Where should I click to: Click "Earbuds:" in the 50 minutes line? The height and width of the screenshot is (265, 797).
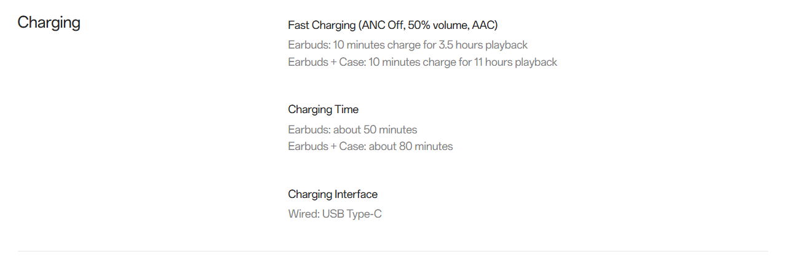[x=307, y=130]
